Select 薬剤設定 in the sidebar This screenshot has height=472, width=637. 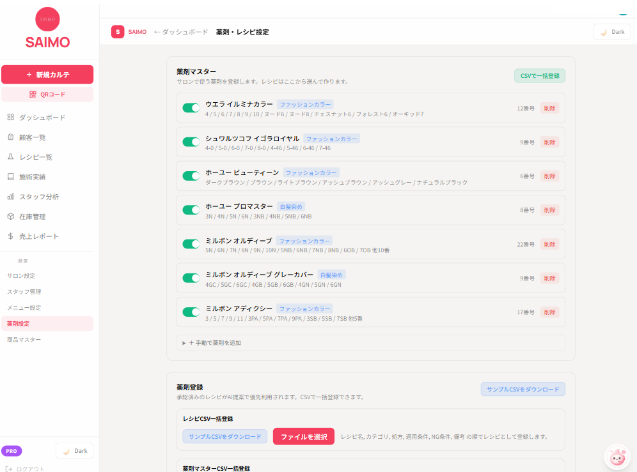[47, 323]
